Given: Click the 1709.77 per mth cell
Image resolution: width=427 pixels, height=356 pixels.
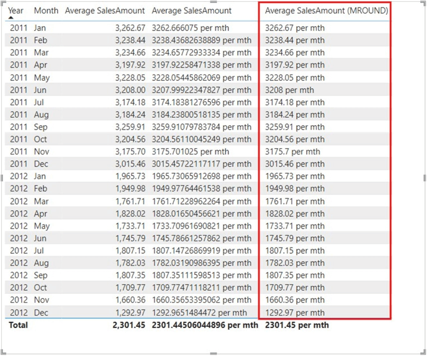Looking at the screenshot, I should [295, 287].
